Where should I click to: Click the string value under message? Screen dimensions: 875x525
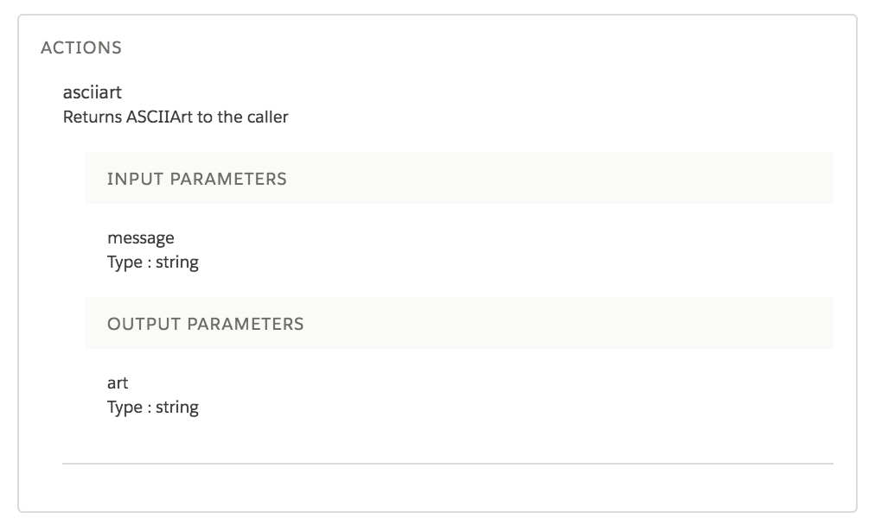pos(177,262)
